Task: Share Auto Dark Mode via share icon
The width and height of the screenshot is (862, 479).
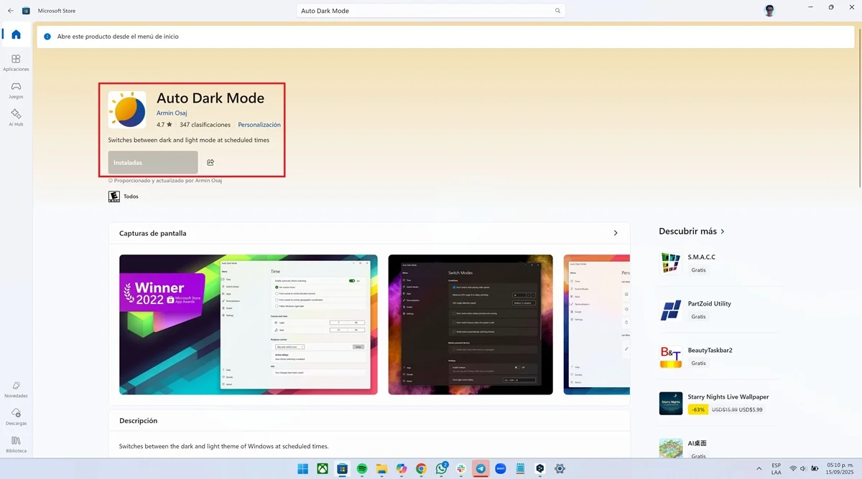Action: [x=210, y=163]
